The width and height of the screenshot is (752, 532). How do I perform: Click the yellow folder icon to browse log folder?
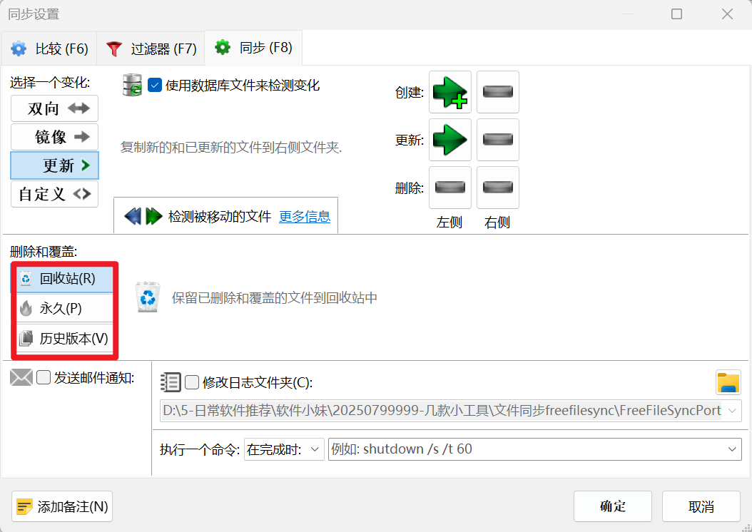pyautogui.click(x=728, y=382)
